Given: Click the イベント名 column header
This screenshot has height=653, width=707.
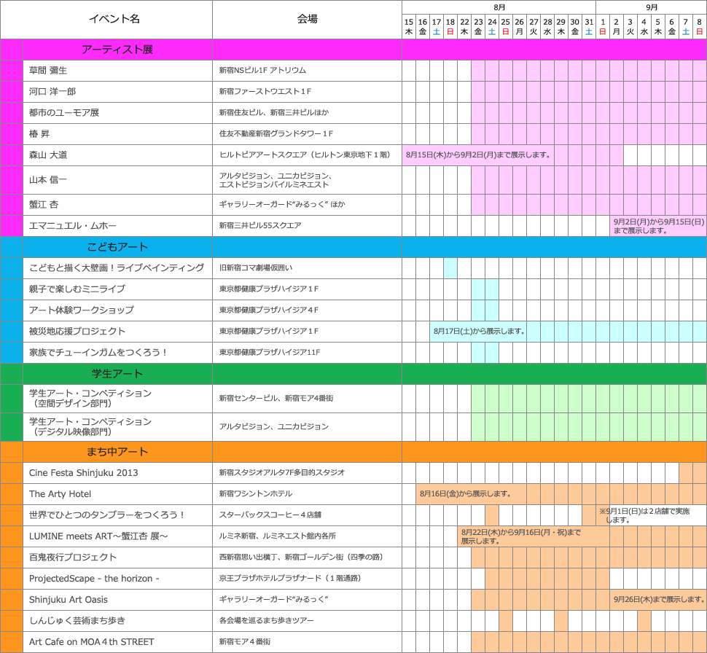Looking at the screenshot, I should (x=114, y=19).
